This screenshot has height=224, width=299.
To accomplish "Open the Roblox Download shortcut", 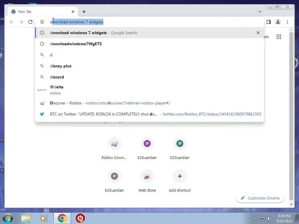I will (x=114, y=148).
